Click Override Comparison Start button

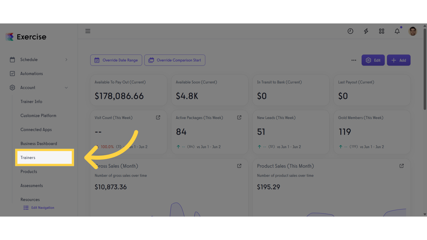[x=175, y=60]
